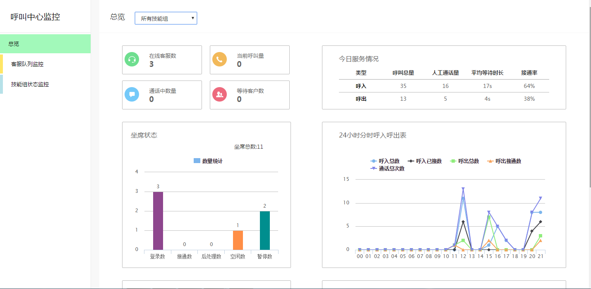Image resolution: width=591 pixels, height=289 pixels.
Task: Click the blue chat bubble in-call icon
Action: click(132, 95)
